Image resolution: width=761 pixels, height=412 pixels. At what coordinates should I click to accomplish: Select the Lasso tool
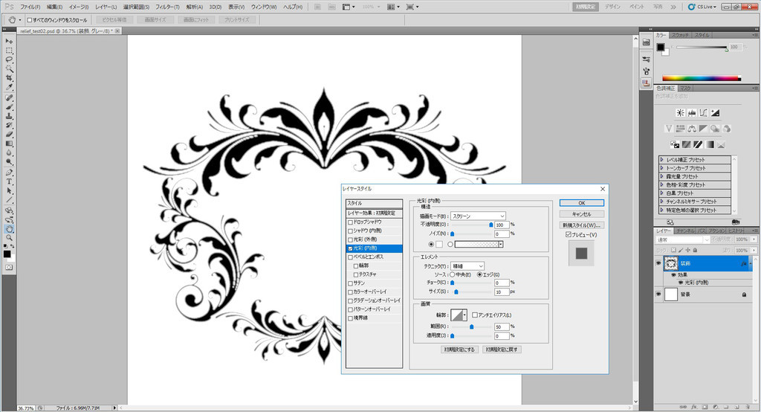click(9, 59)
